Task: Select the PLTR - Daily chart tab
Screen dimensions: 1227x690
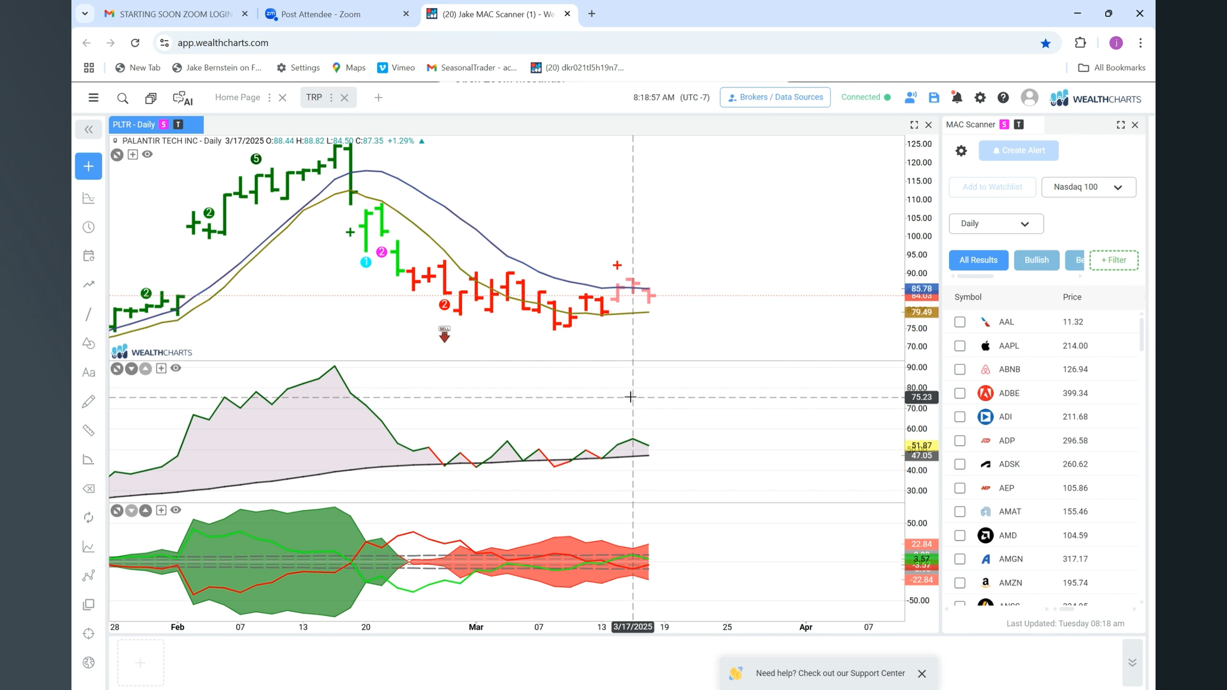Action: pos(156,125)
